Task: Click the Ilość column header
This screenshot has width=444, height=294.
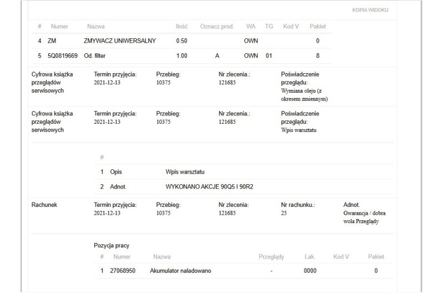Action: pos(181,26)
